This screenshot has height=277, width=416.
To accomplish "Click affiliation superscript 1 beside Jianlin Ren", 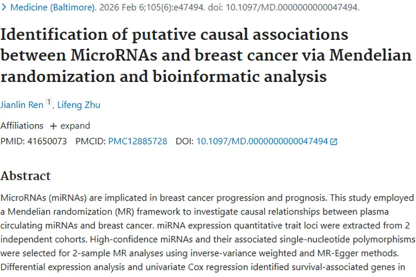I will tap(49, 102).
